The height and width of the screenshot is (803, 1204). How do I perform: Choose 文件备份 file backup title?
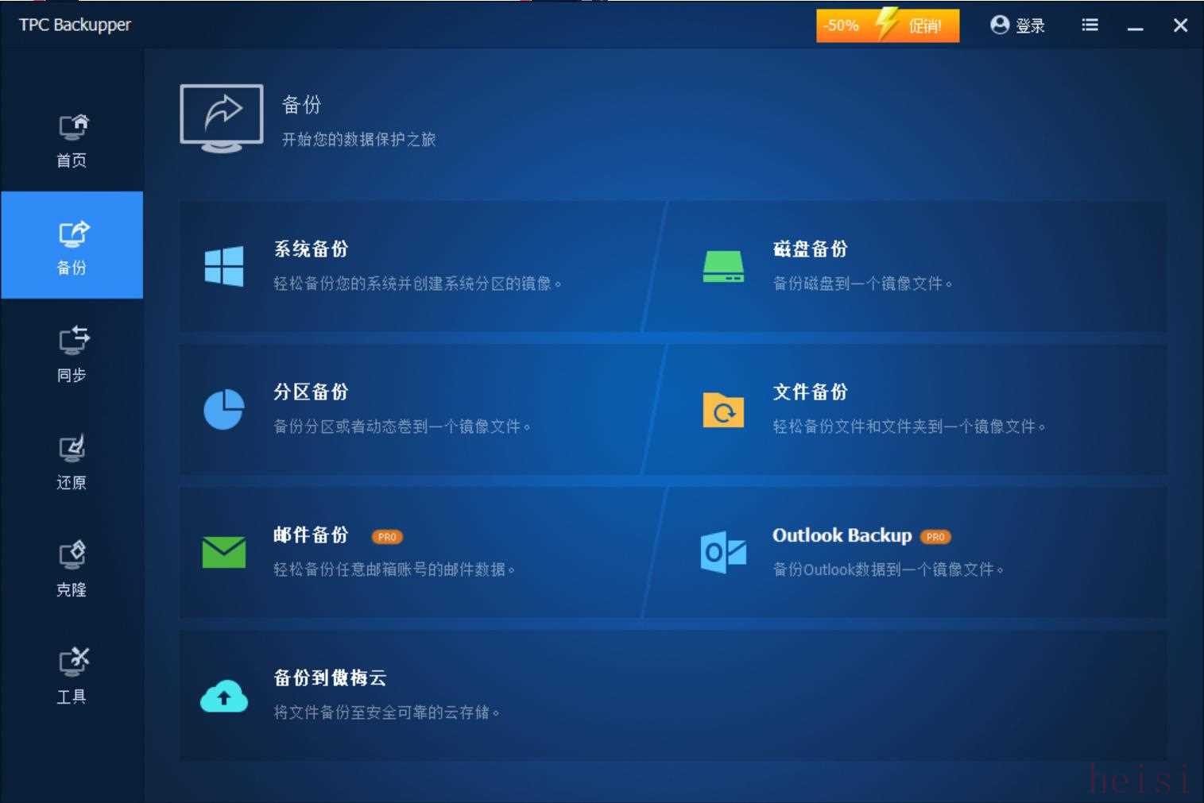point(810,392)
